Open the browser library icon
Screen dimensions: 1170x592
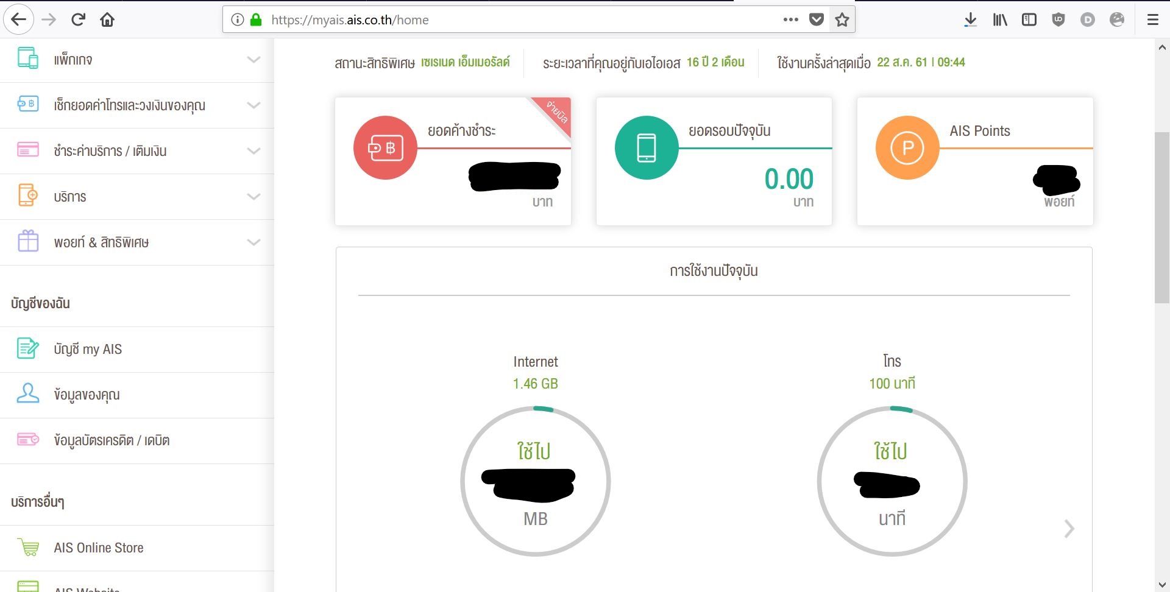point(1000,20)
